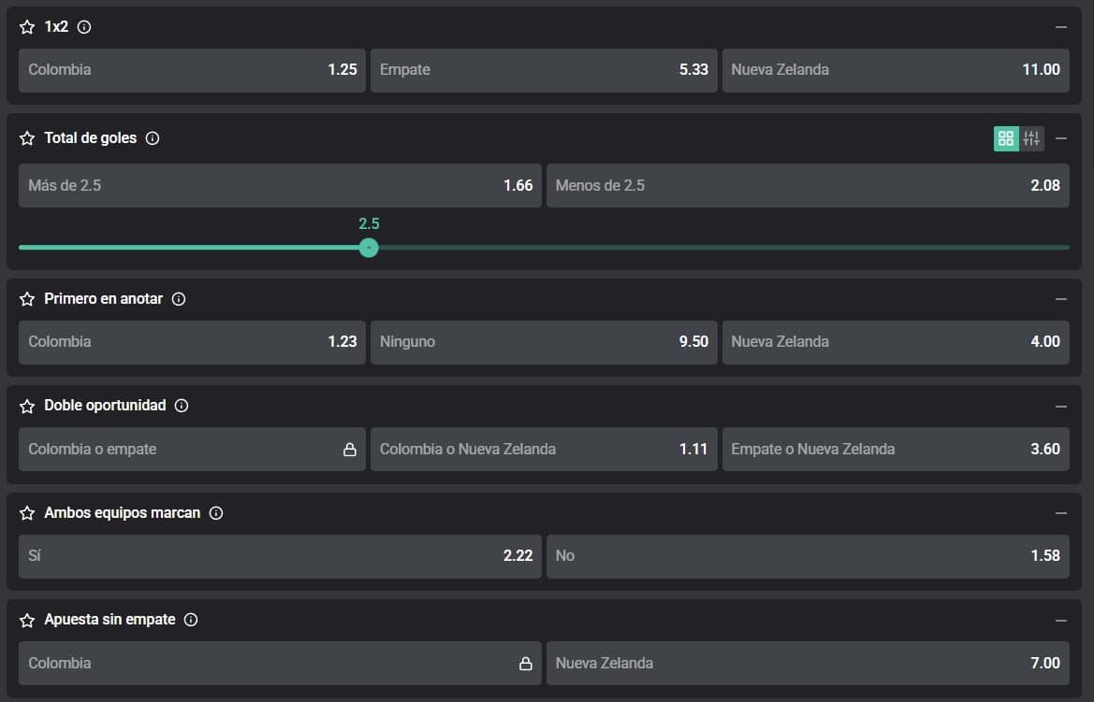Click star icon beside Total de goles

click(27, 138)
